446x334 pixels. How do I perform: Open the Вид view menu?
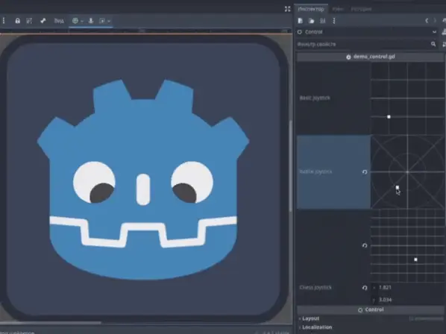59,21
